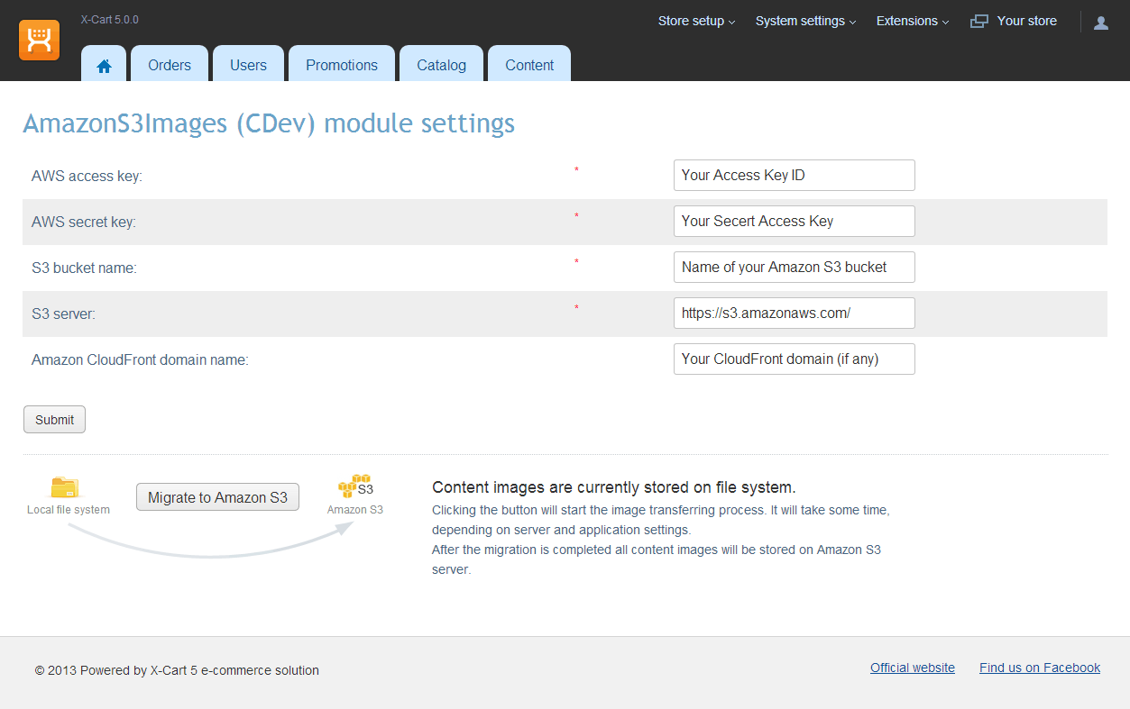
Task: Click the 'Local file system' caption
Action: pyautogui.click(x=69, y=510)
